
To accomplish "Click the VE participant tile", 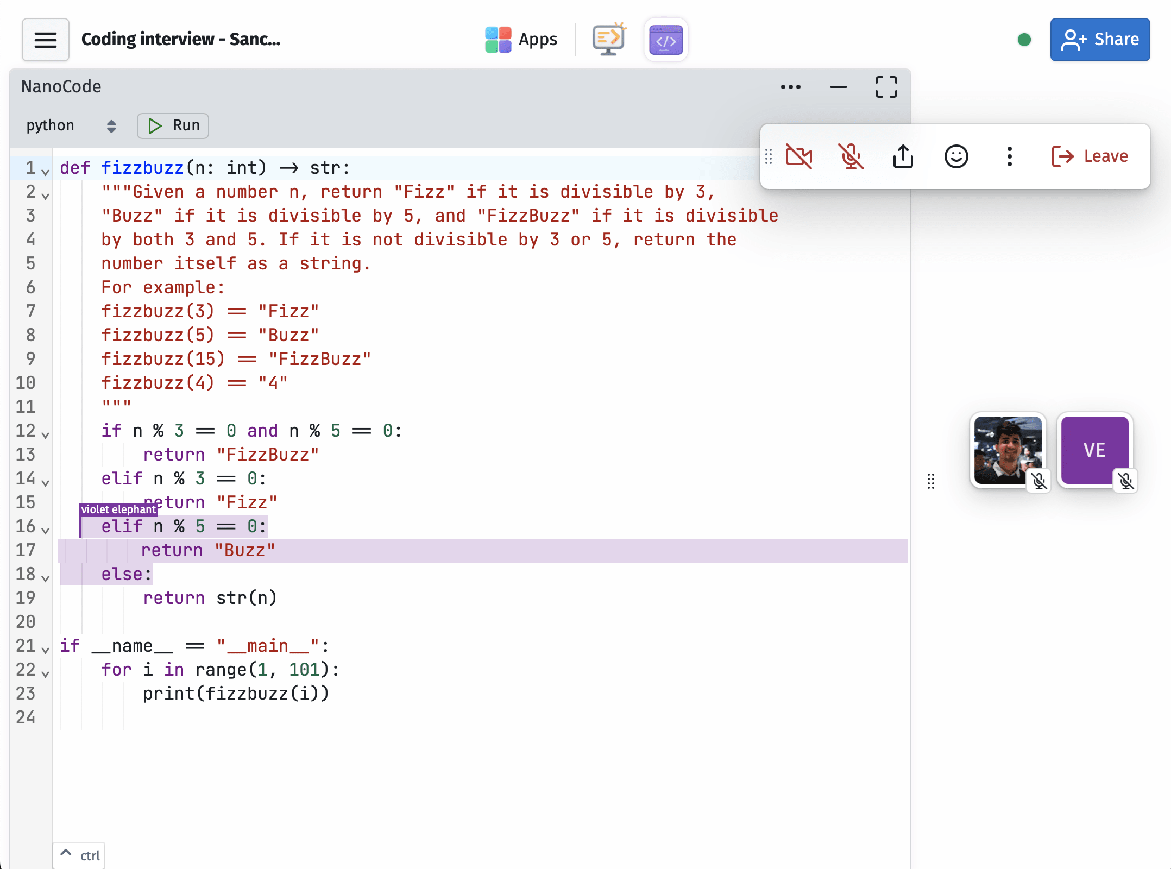I will click(1094, 450).
